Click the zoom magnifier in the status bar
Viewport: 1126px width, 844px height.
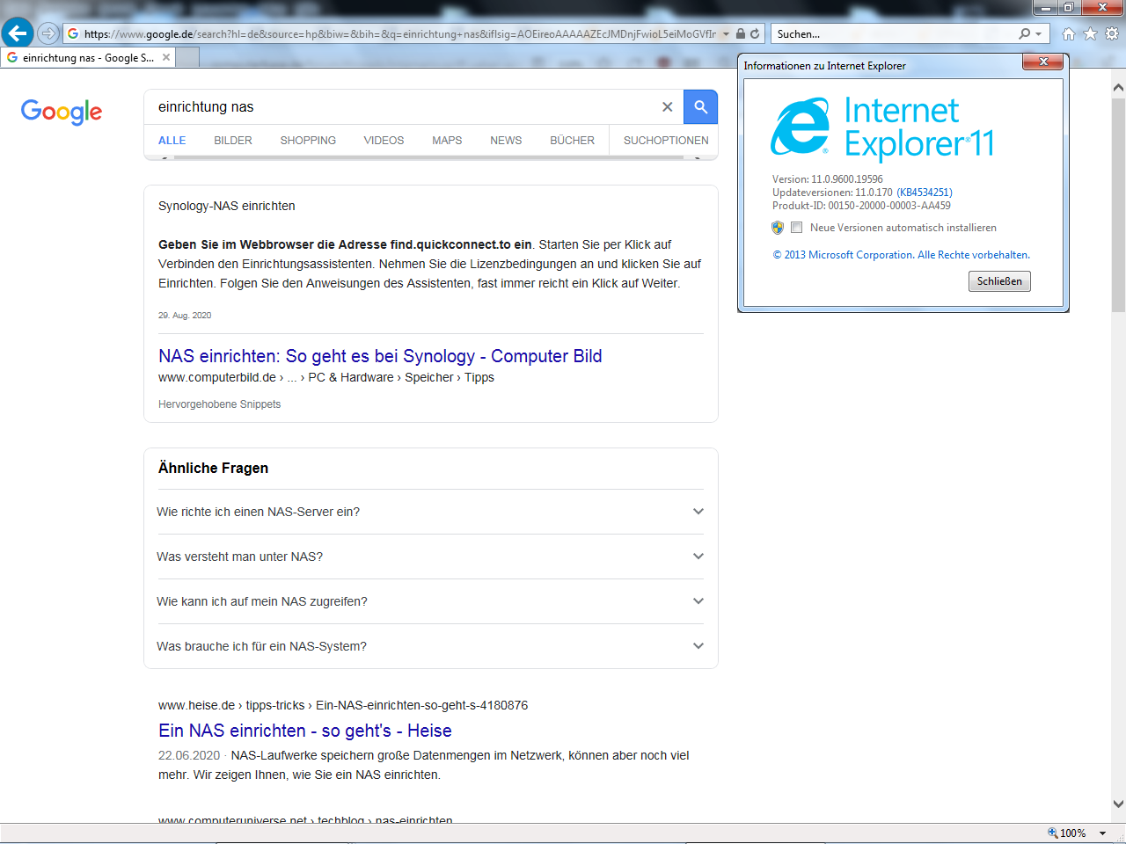click(1050, 833)
